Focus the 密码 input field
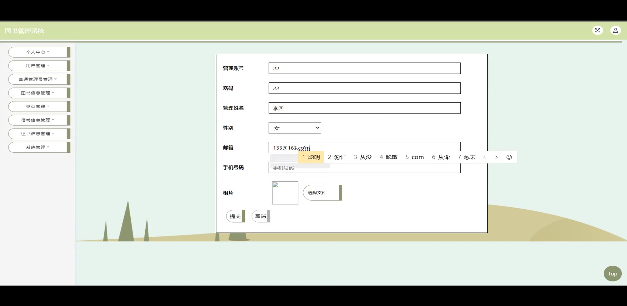Viewport: 627px width, 306px height. (365, 88)
